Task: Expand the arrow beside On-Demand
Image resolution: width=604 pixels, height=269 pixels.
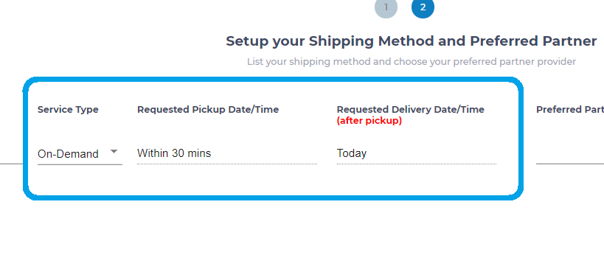Action: [114, 152]
